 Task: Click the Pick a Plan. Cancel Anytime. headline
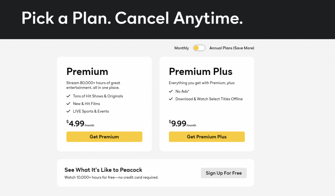[132, 19]
